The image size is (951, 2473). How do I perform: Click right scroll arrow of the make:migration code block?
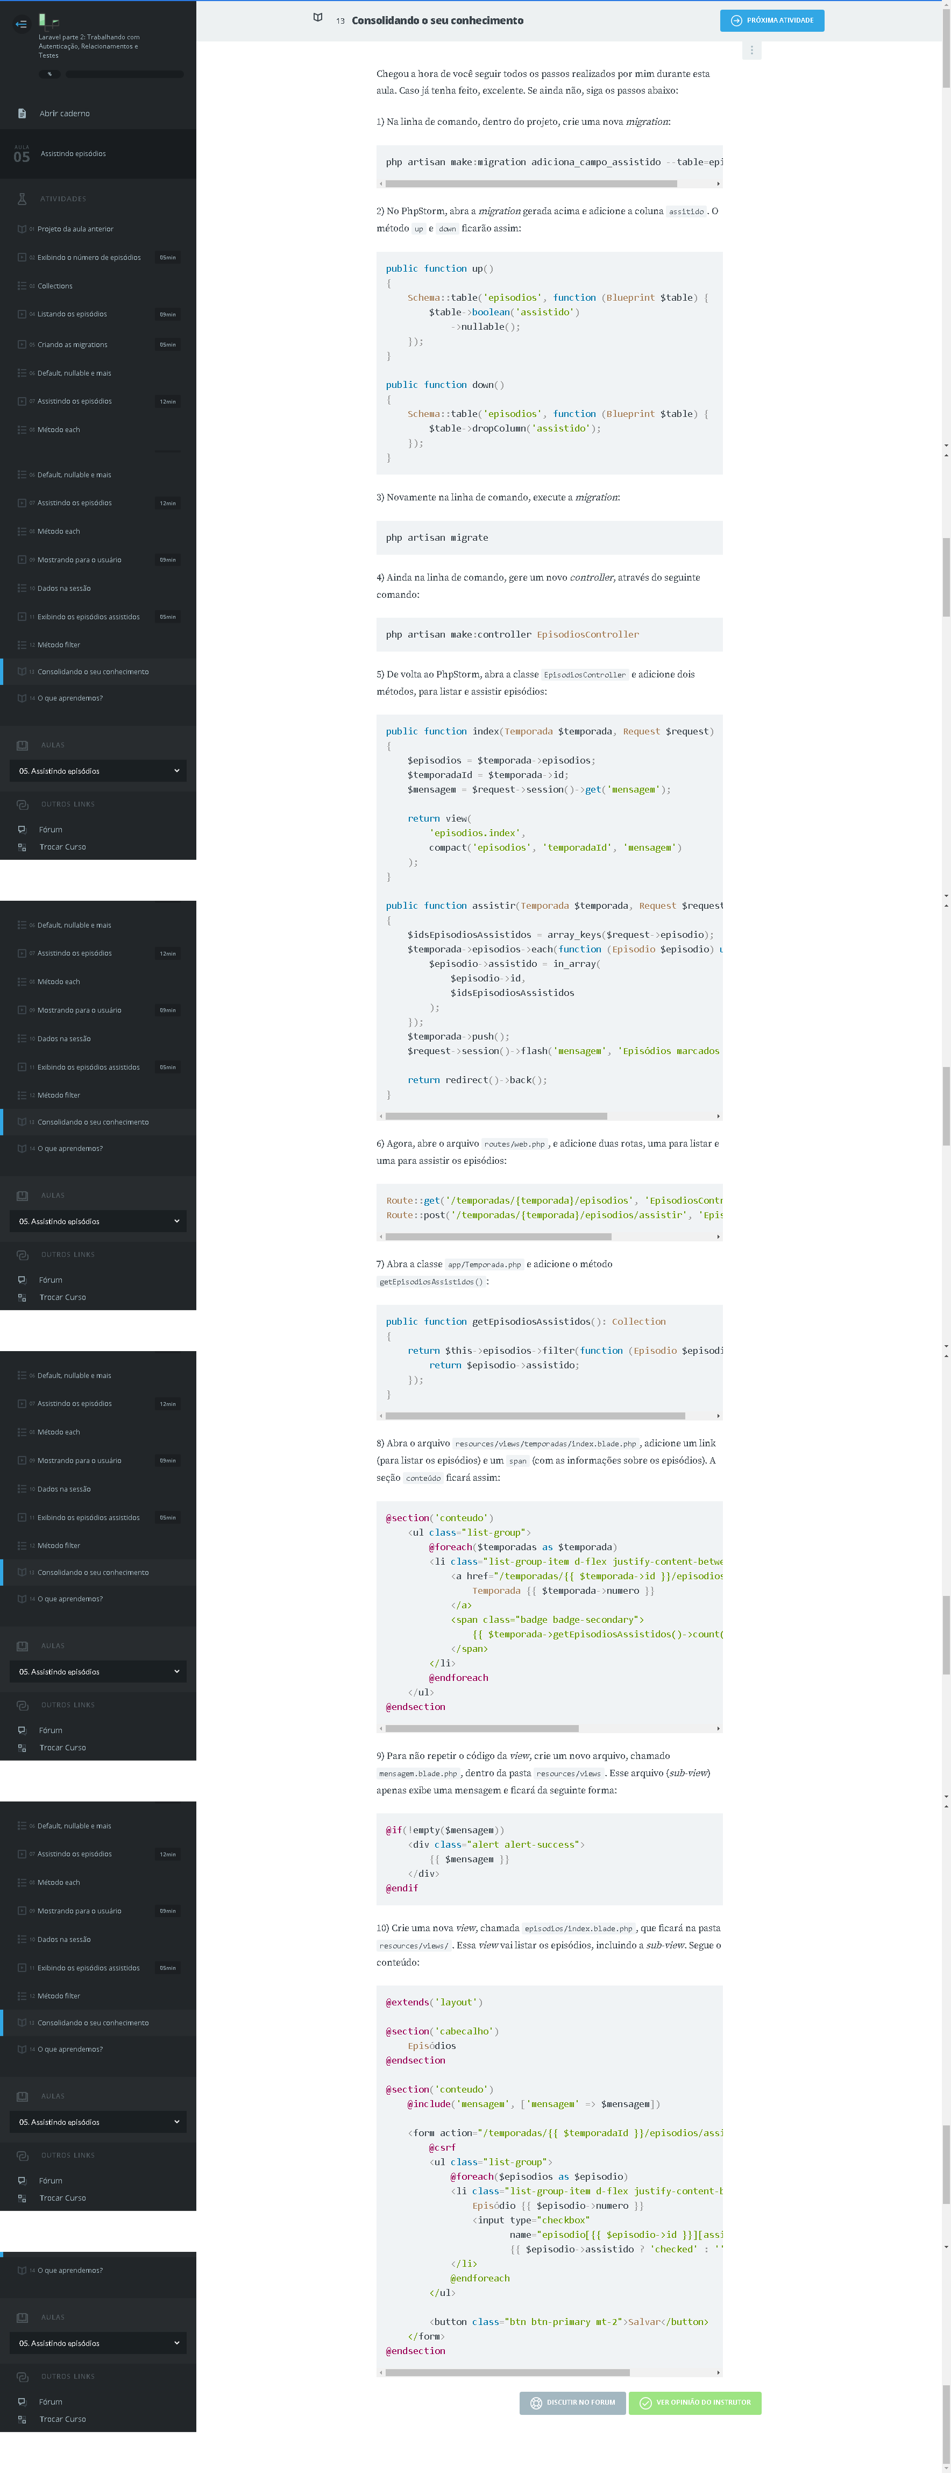pyautogui.click(x=718, y=183)
